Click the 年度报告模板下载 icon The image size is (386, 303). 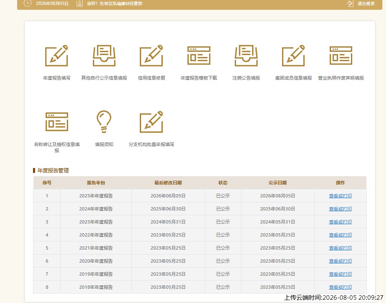coord(199,55)
